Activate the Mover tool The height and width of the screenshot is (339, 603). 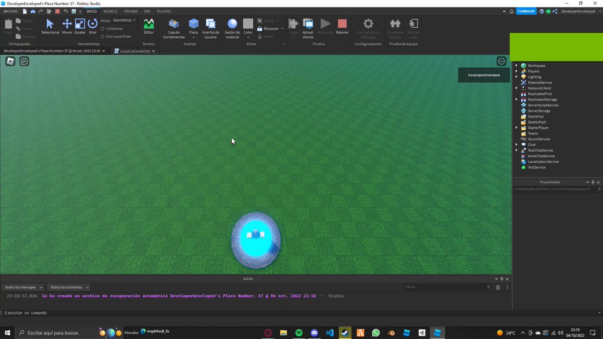click(67, 27)
